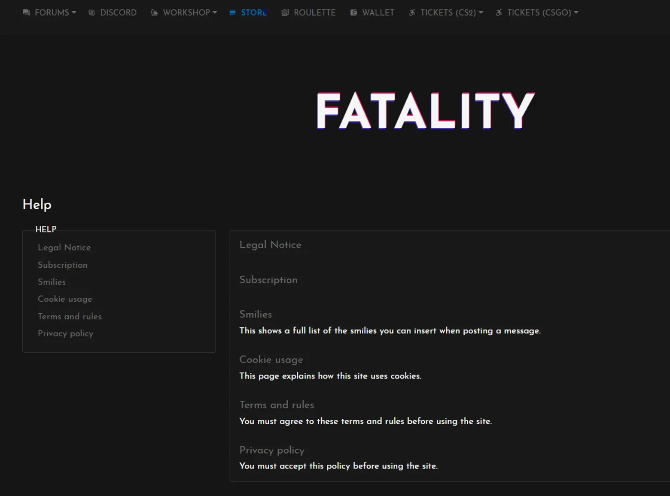Image resolution: width=670 pixels, height=496 pixels.
Task: Select Terms and rules in Help sidebar
Action: (70, 316)
